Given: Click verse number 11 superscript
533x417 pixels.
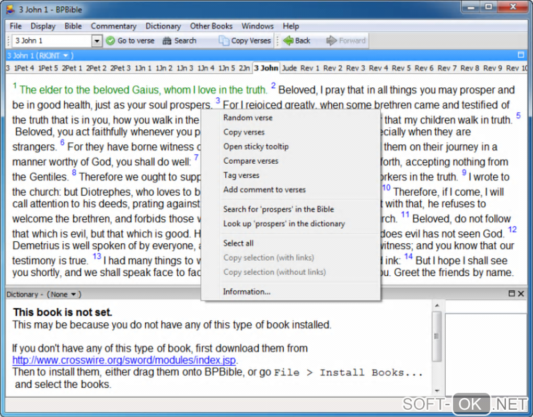Looking at the screenshot, I should (x=405, y=214).
